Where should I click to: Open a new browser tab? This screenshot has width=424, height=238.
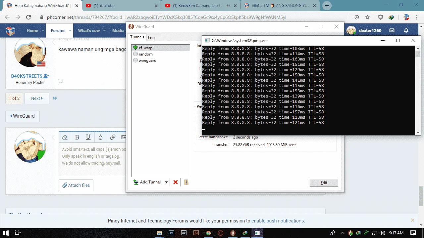point(327,6)
